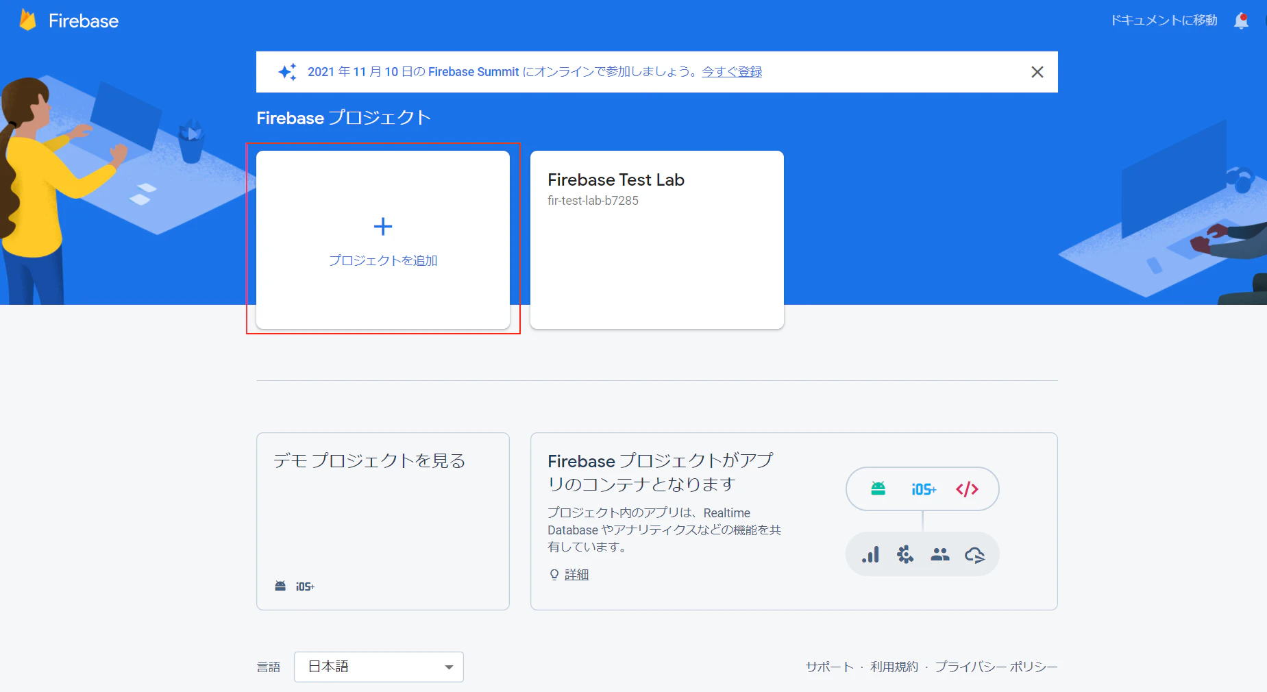This screenshot has height=692, width=1267.
Task: Click the green Android icon in platform pill
Action: click(878, 489)
